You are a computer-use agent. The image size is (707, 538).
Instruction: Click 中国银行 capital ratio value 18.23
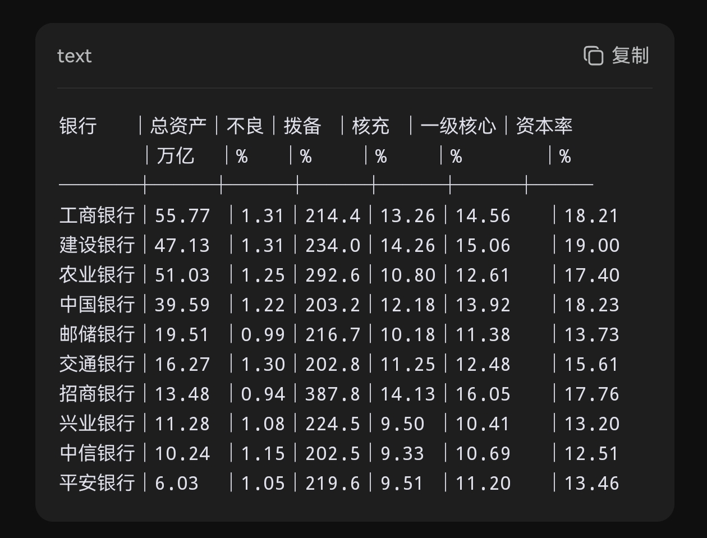pyautogui.click(x=591, y=305)
